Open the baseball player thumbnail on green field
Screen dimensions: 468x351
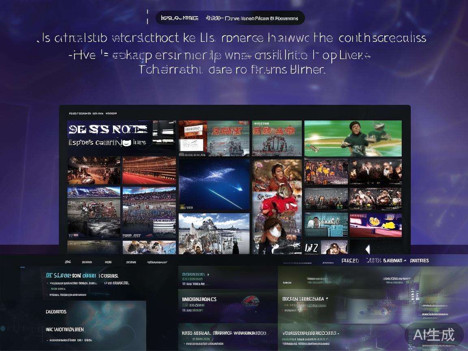353,138
